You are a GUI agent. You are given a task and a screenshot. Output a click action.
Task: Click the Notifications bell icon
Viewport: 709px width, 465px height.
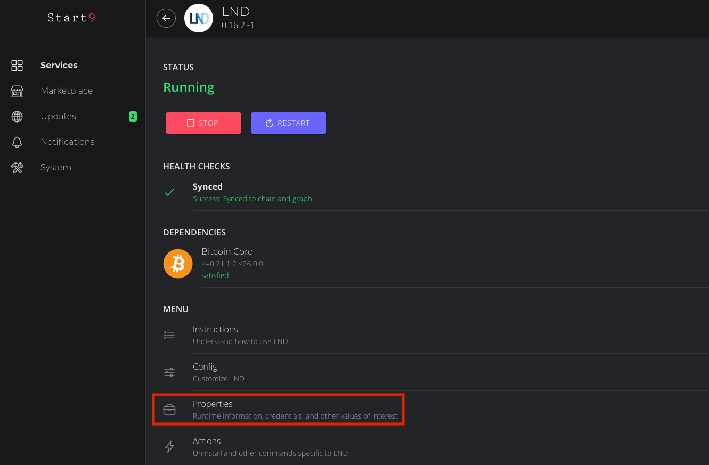17,142
